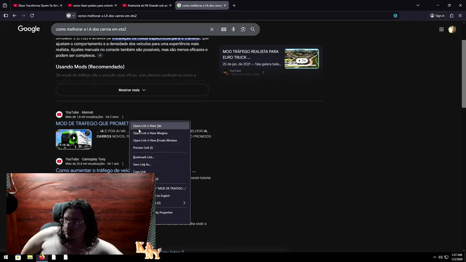
Task: Click the Firefox taskbar icon
Action: coord(42,257)
